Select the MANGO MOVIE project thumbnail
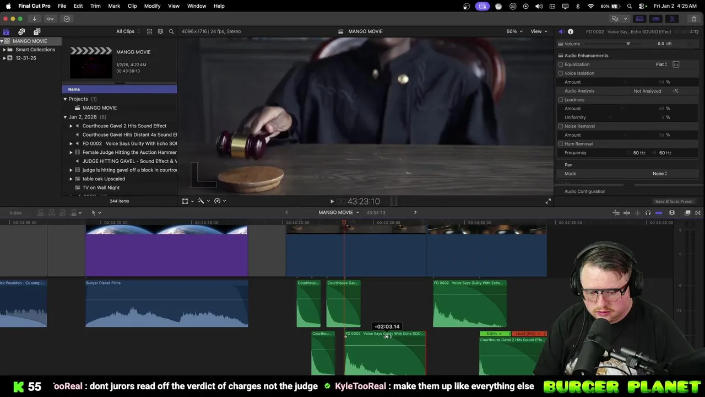This screenshot has height=397, width=705. 91,62
